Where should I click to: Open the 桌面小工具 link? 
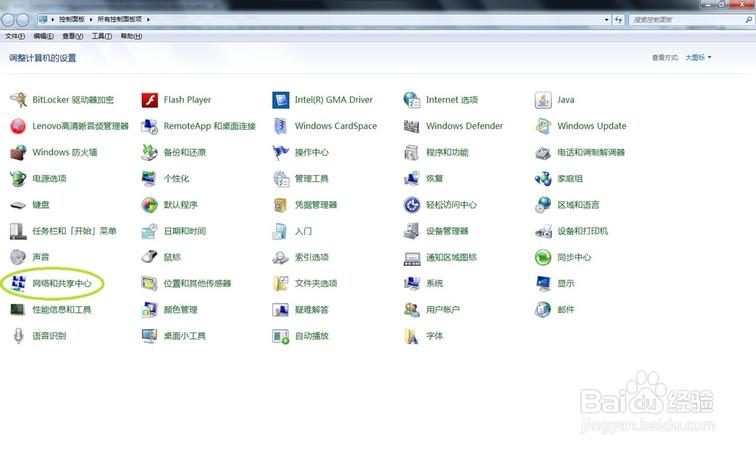tap(184, 336)
